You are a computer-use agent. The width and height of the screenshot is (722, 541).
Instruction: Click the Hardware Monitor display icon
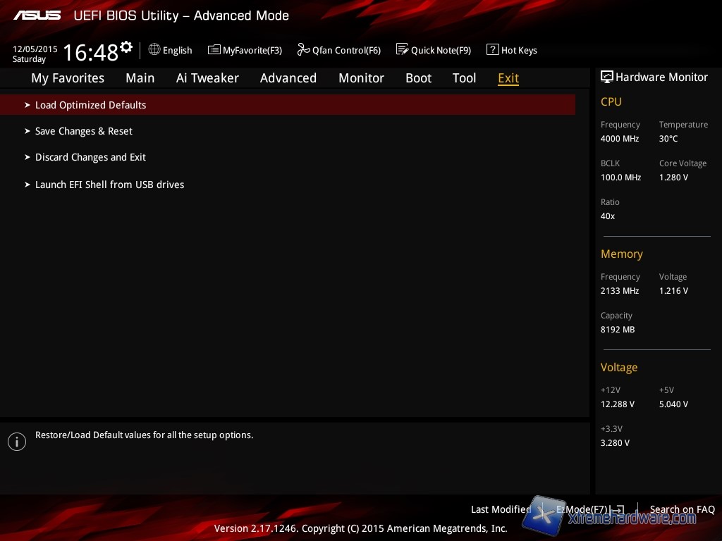[x=606, y=77]
